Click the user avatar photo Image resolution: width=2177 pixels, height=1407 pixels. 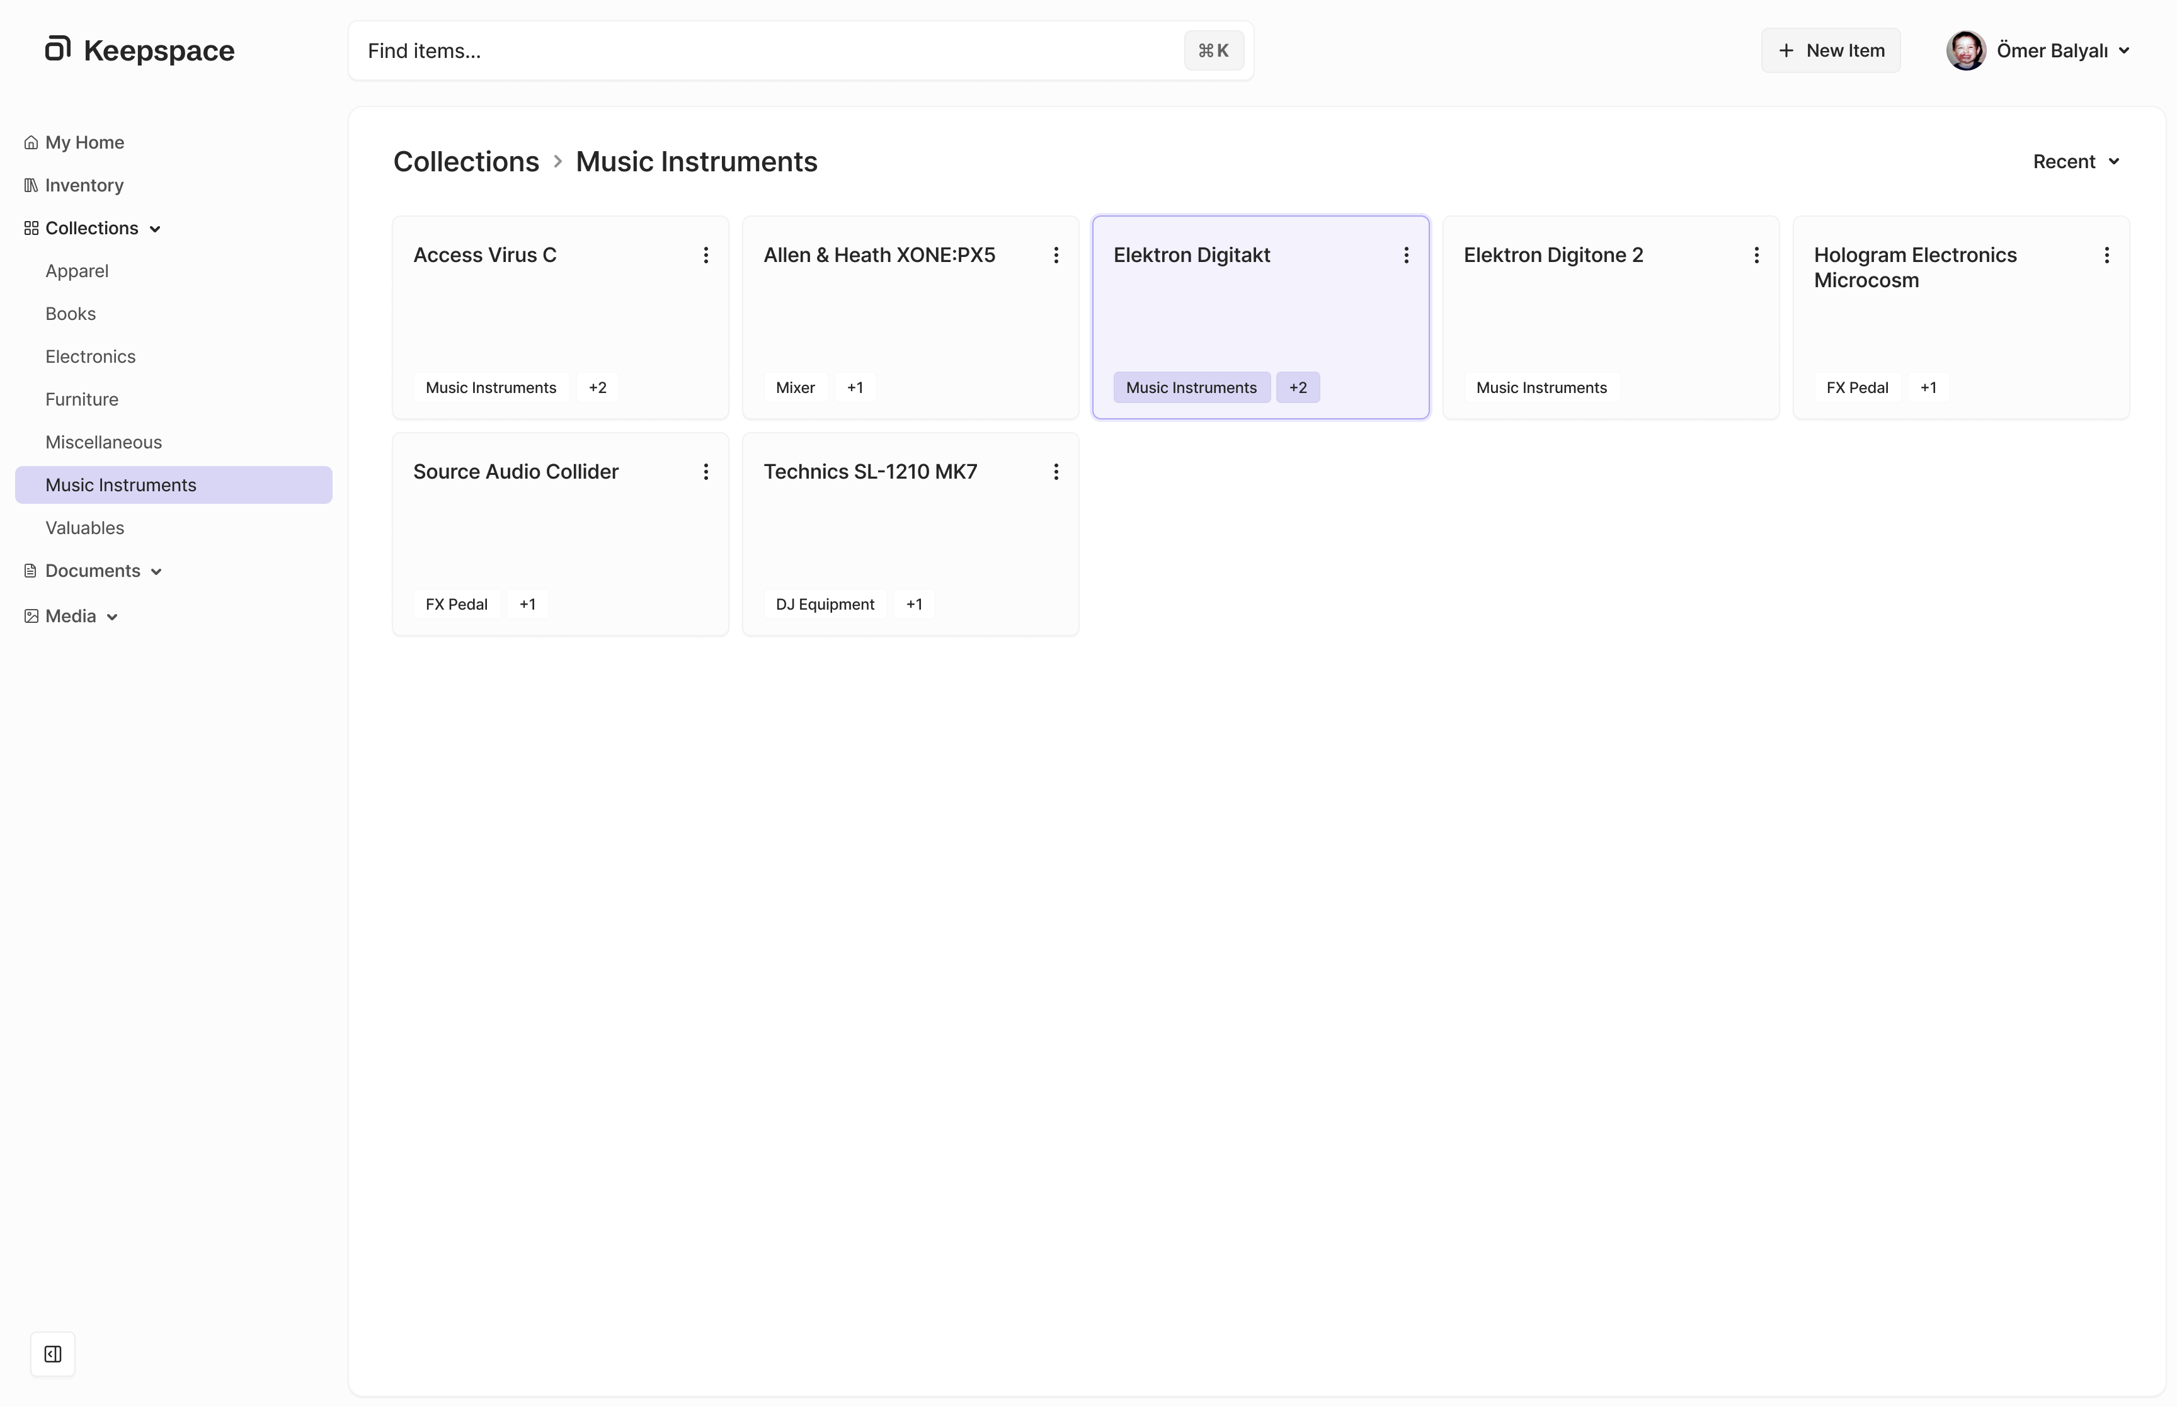(x=1966, y=50)
